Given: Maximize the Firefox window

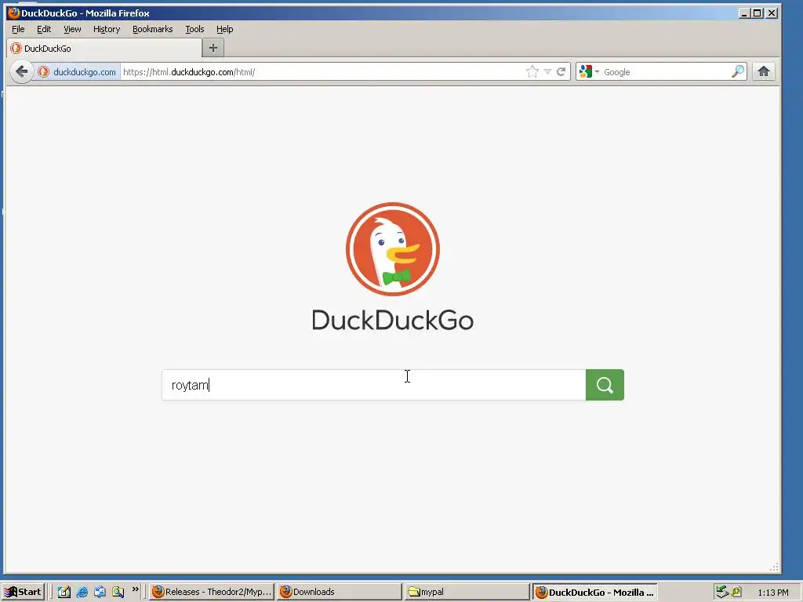Looking at the screenshot, I should pos(758,13).
